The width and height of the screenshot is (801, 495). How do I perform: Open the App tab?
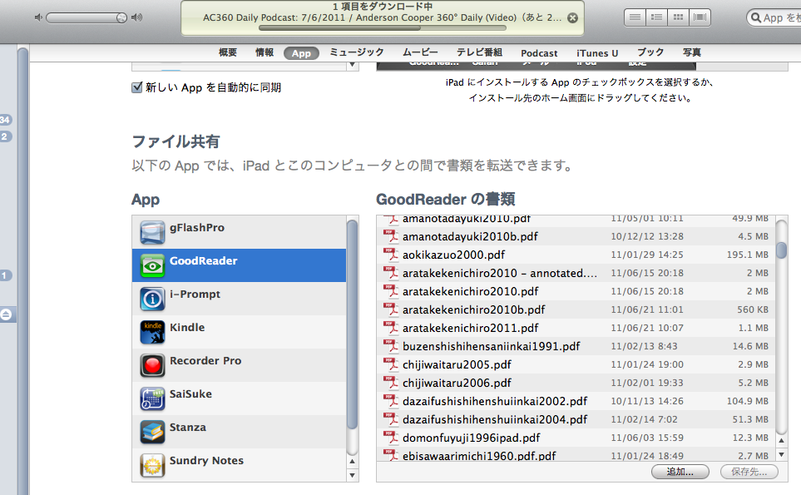coord(301,53)
